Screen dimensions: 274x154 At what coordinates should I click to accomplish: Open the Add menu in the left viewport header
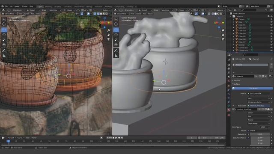33,14
